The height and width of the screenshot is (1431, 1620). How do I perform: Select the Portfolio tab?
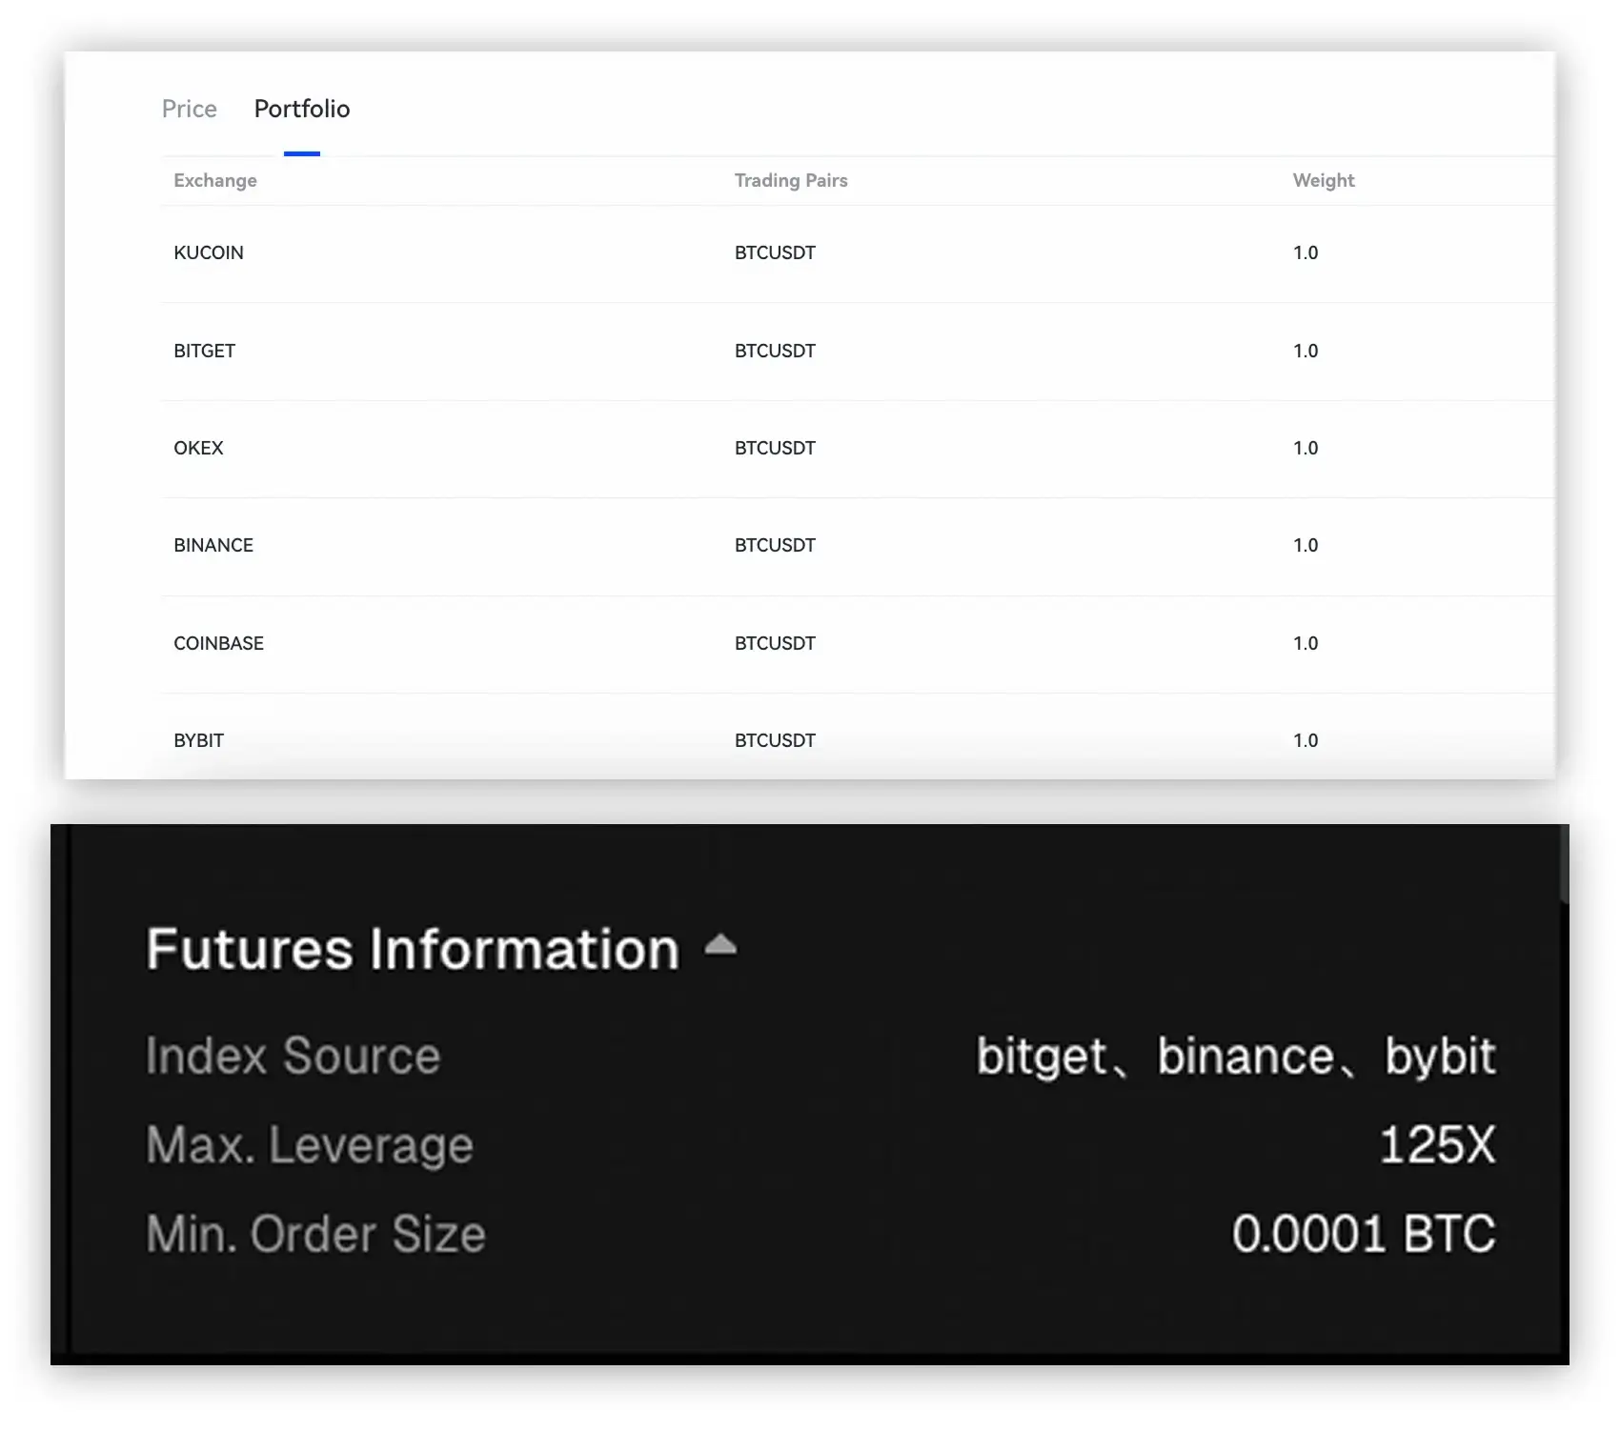click(302, 109)
